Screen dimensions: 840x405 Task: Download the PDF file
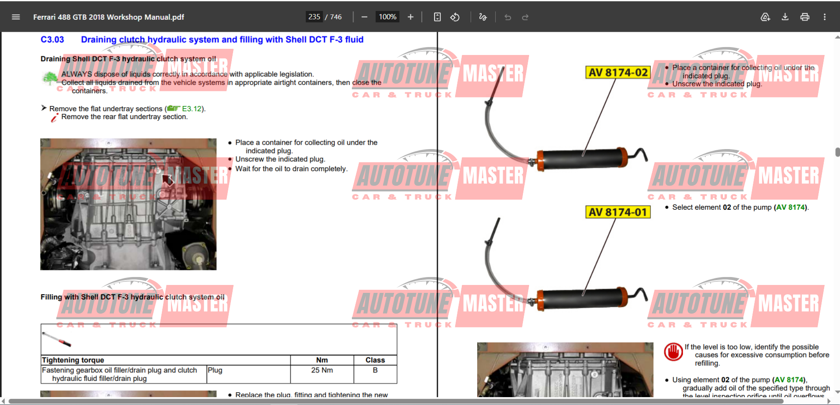click(x=785, y=17)
